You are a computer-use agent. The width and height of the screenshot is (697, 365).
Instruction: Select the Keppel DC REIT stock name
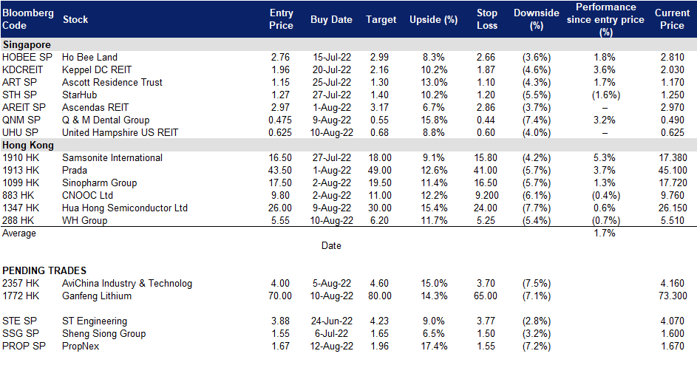[x=97, y=69]
